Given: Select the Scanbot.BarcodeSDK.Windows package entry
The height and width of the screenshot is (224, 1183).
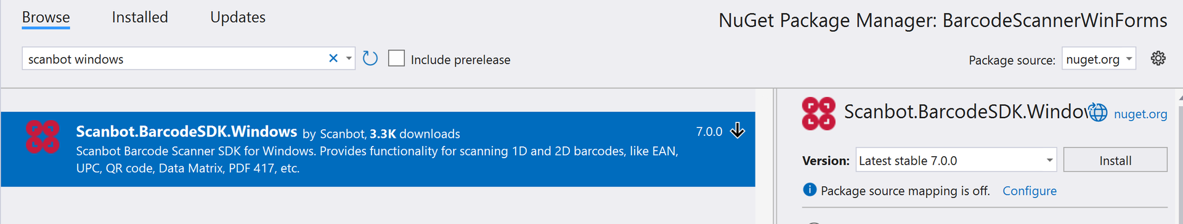Looking at the screenshot, I should point(378,149).
